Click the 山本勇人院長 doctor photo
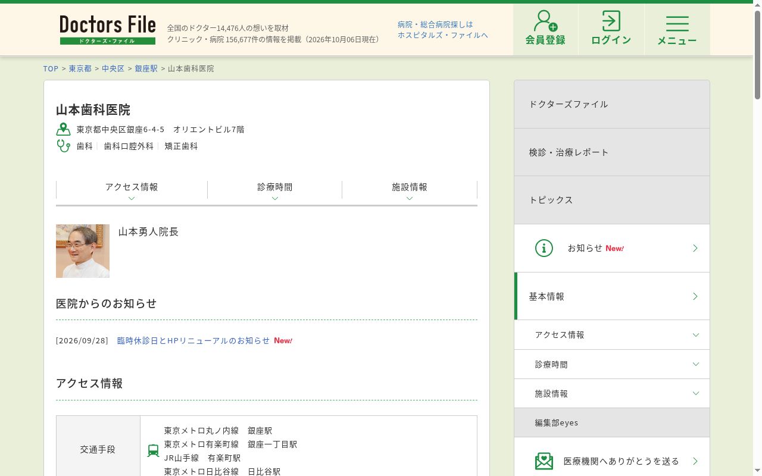The image size is (762, 476). click(x=83, y=251)
